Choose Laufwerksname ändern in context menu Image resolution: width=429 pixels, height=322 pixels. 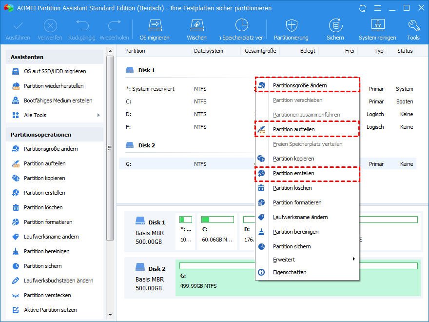307,217
